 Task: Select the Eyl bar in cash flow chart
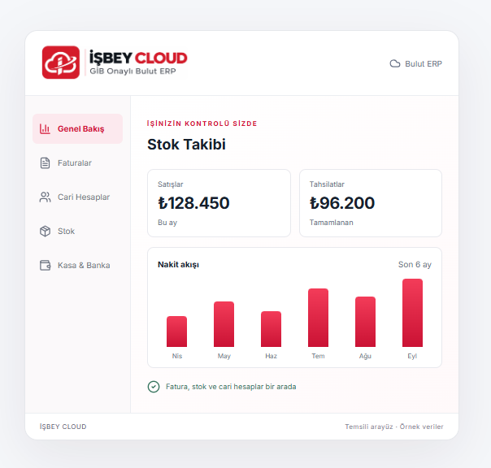pyautogui.click(x=412, y=313)
